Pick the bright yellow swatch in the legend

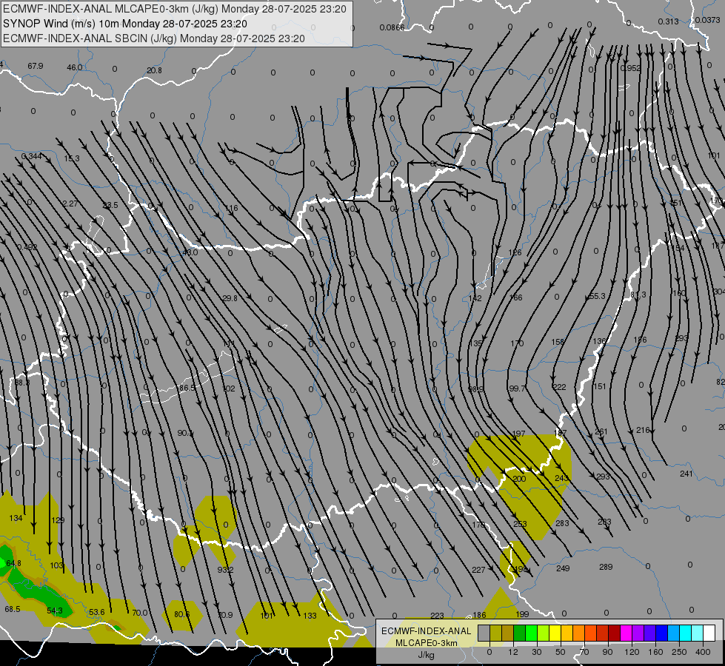coord(555,633)
